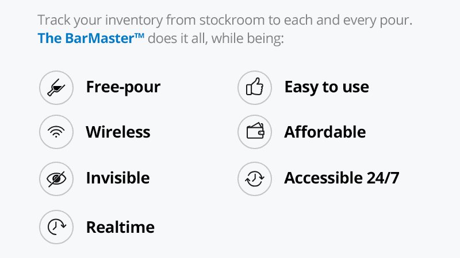Click the 'does it all, while being:' text
This screenshot has height=258, width=460.
(216, 40)
